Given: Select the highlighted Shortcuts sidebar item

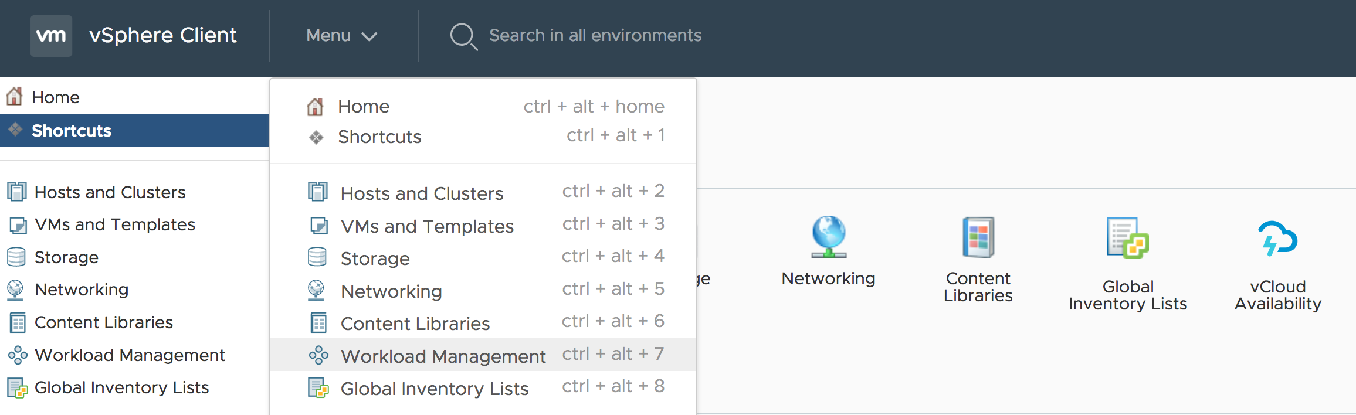Looking at the screenshot, I should 134,131.
